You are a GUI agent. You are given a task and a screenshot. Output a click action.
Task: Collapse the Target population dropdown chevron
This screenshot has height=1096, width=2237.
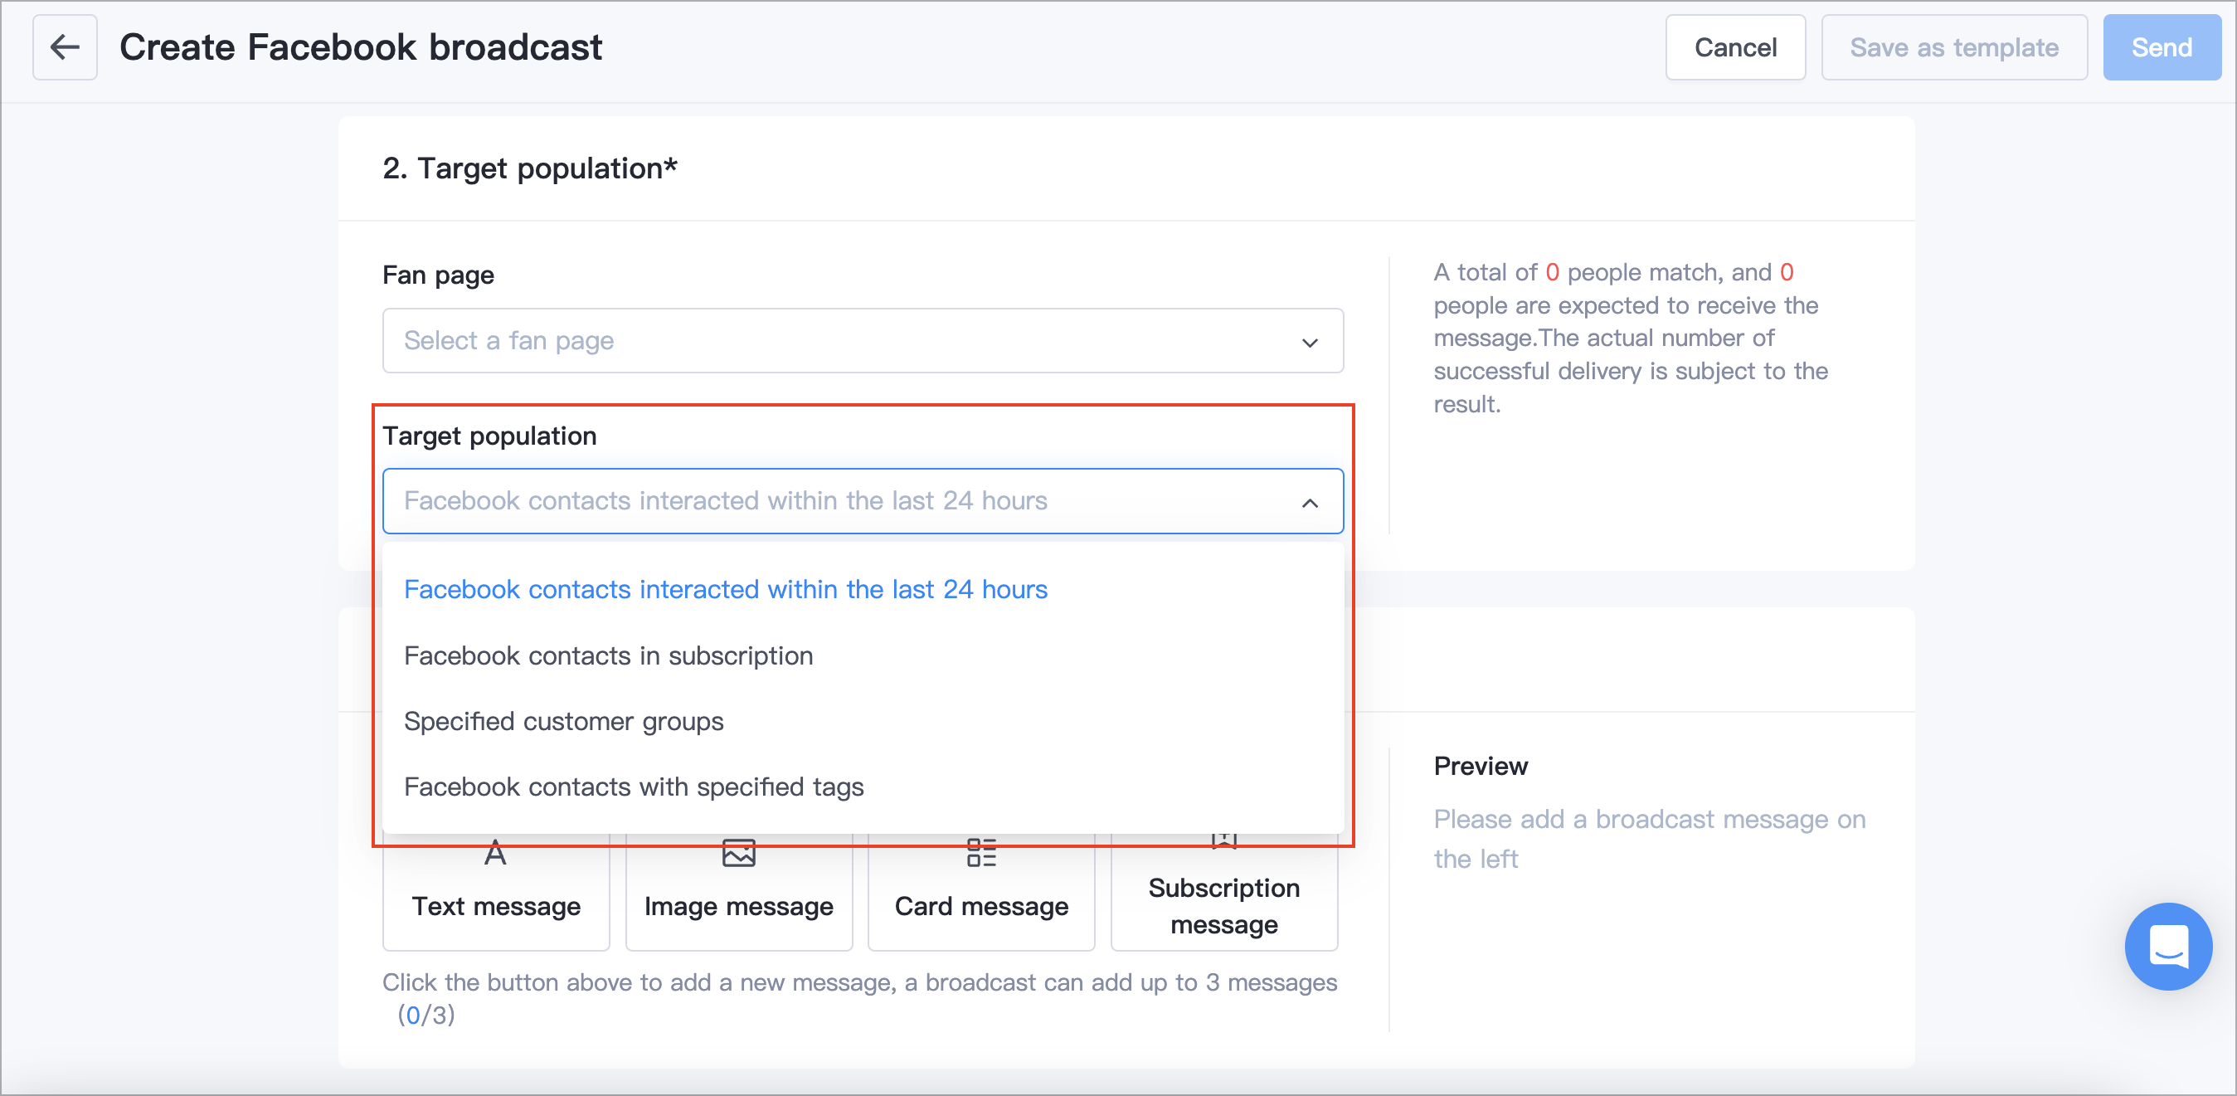pyautogui.click(x=1310, y=502)
